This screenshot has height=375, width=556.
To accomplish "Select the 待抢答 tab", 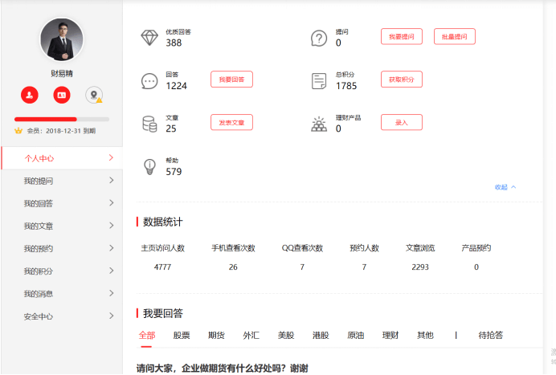I will pyautogui.click(x=490, y=336).
